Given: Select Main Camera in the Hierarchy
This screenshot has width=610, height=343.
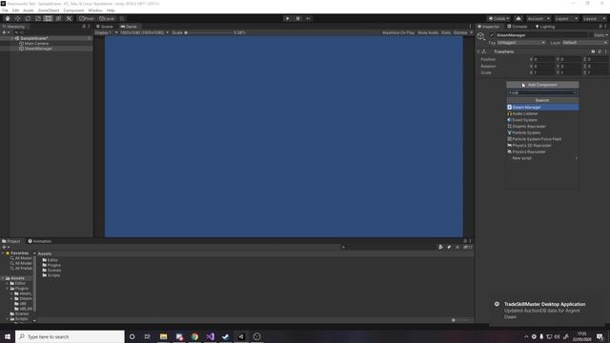Looking at the screenshot, I should pos(36,44).
